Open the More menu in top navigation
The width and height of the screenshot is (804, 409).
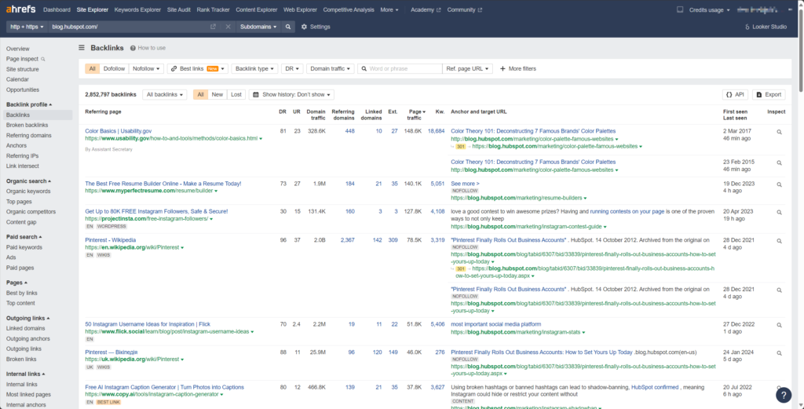click(x=389, y=9)
